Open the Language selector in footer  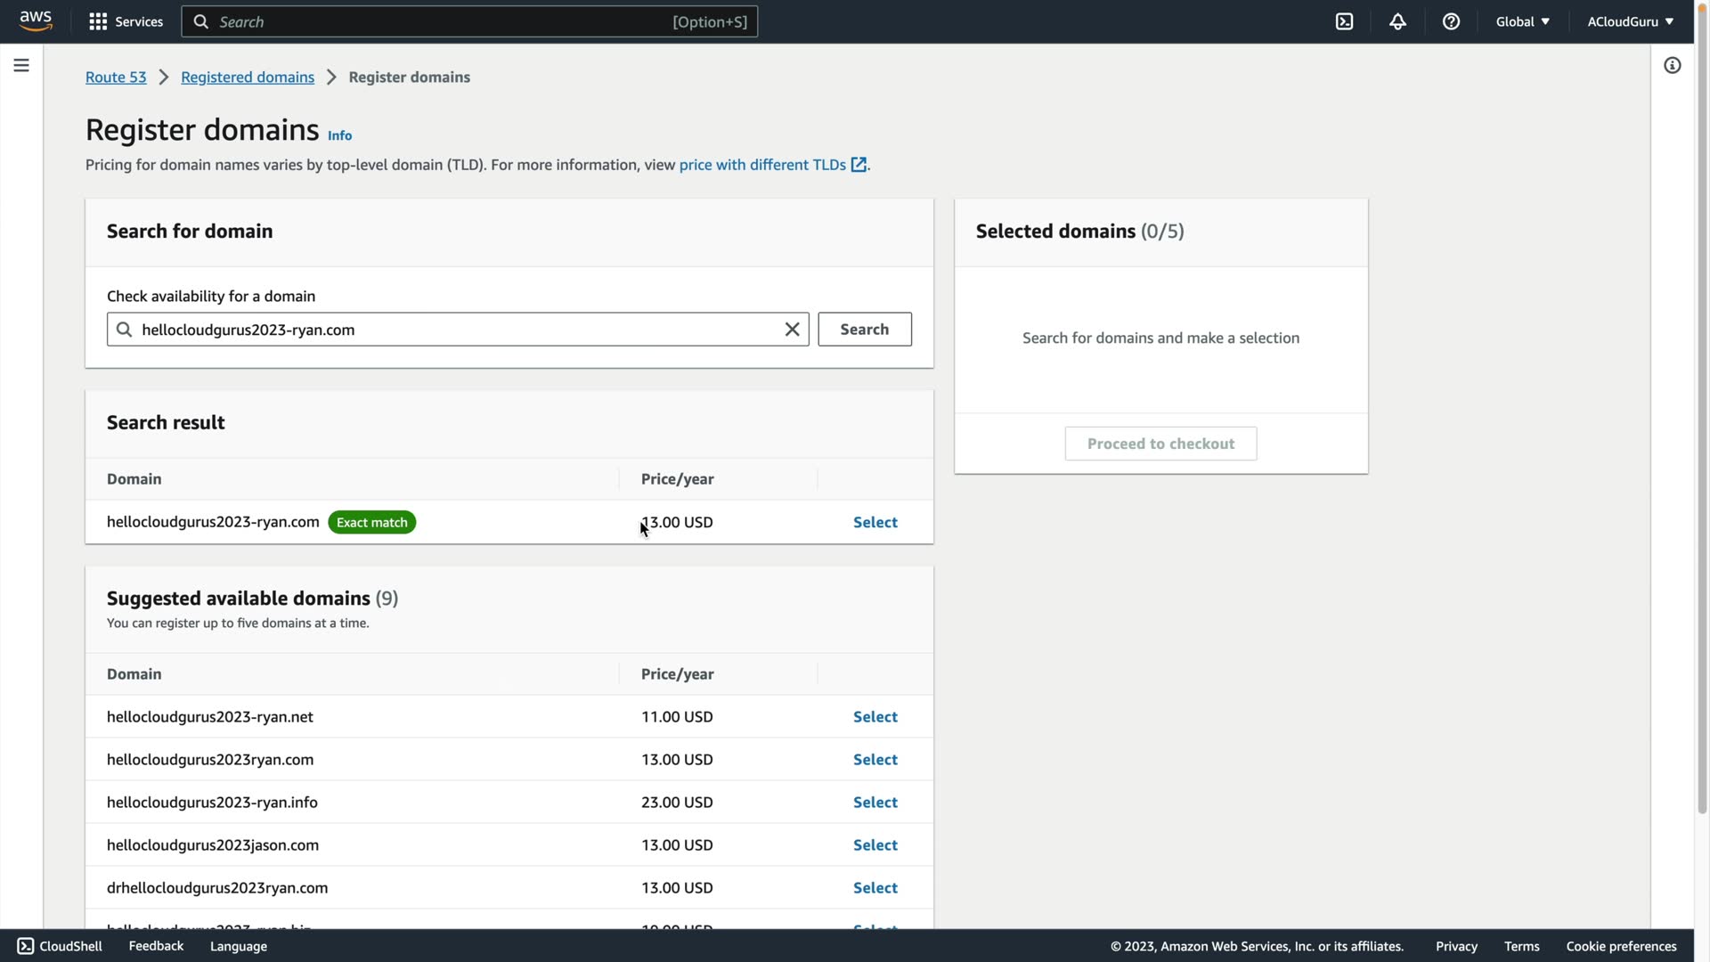tap(238, 946)
